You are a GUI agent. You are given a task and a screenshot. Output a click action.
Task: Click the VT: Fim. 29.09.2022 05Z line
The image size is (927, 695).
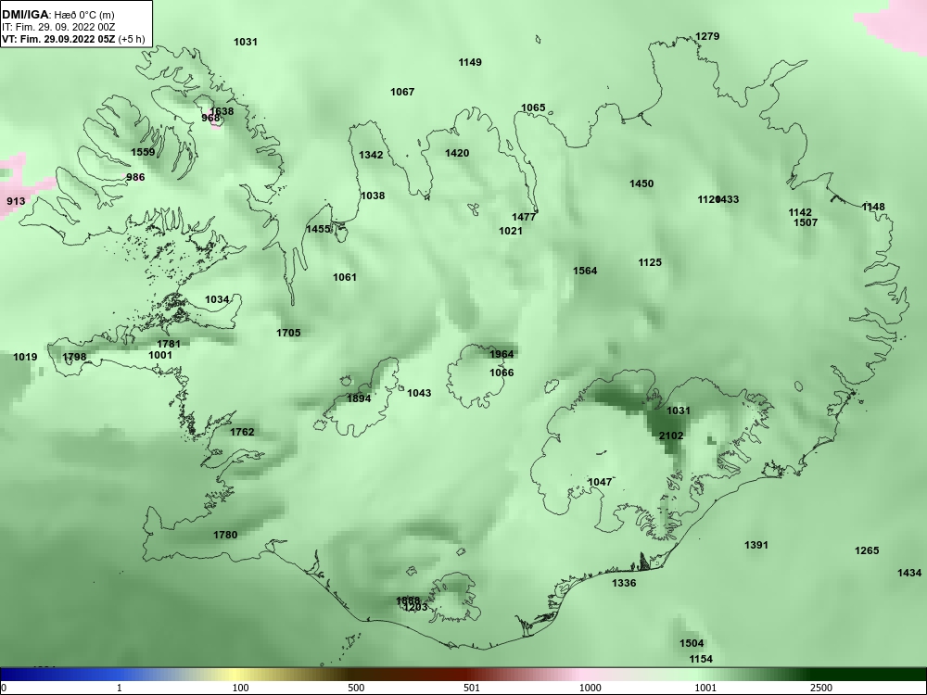click(73, 40)
